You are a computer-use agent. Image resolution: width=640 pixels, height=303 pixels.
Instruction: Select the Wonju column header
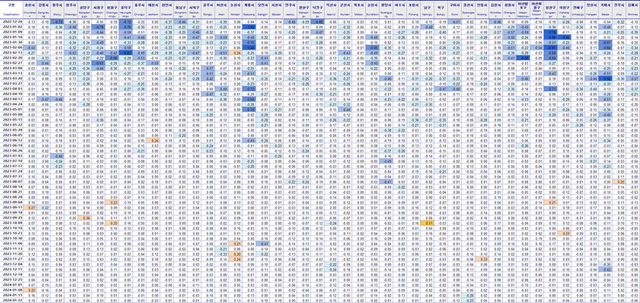pos(57,10)
